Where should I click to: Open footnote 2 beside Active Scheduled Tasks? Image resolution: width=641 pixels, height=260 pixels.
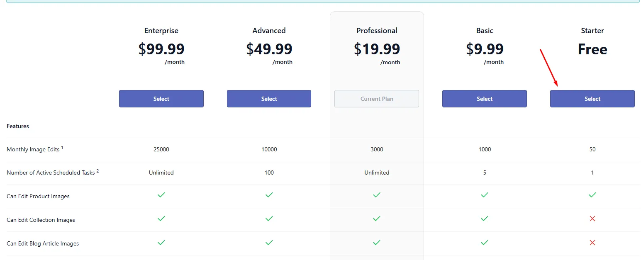(97, 170)
